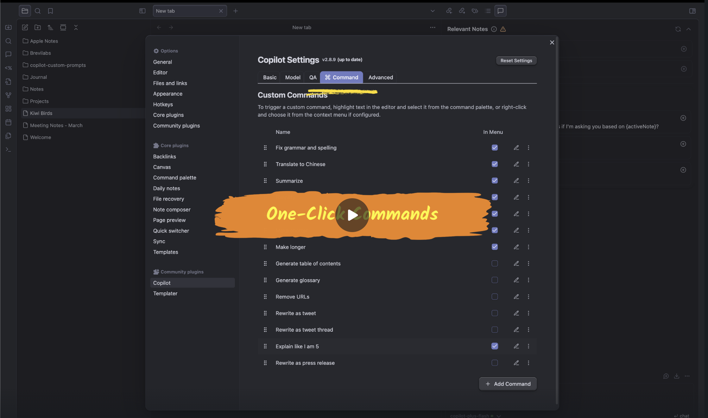Open the tab list dropdown arrow

coord(432,11)
